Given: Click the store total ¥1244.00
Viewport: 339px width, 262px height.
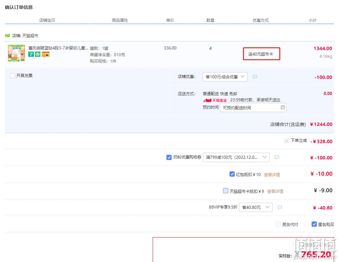Looking at the screenshot, I should (321, 124).
